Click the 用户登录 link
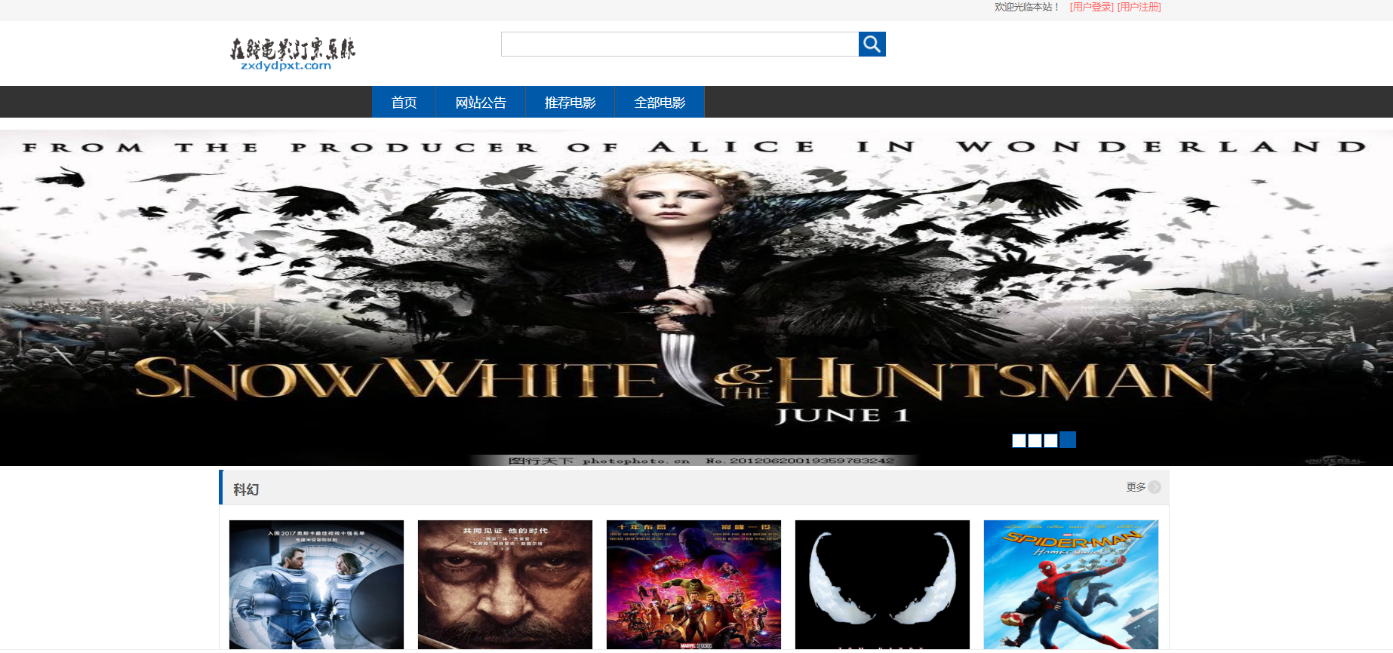This screenshot has height=653, width=1393. tap(1091, 7)
